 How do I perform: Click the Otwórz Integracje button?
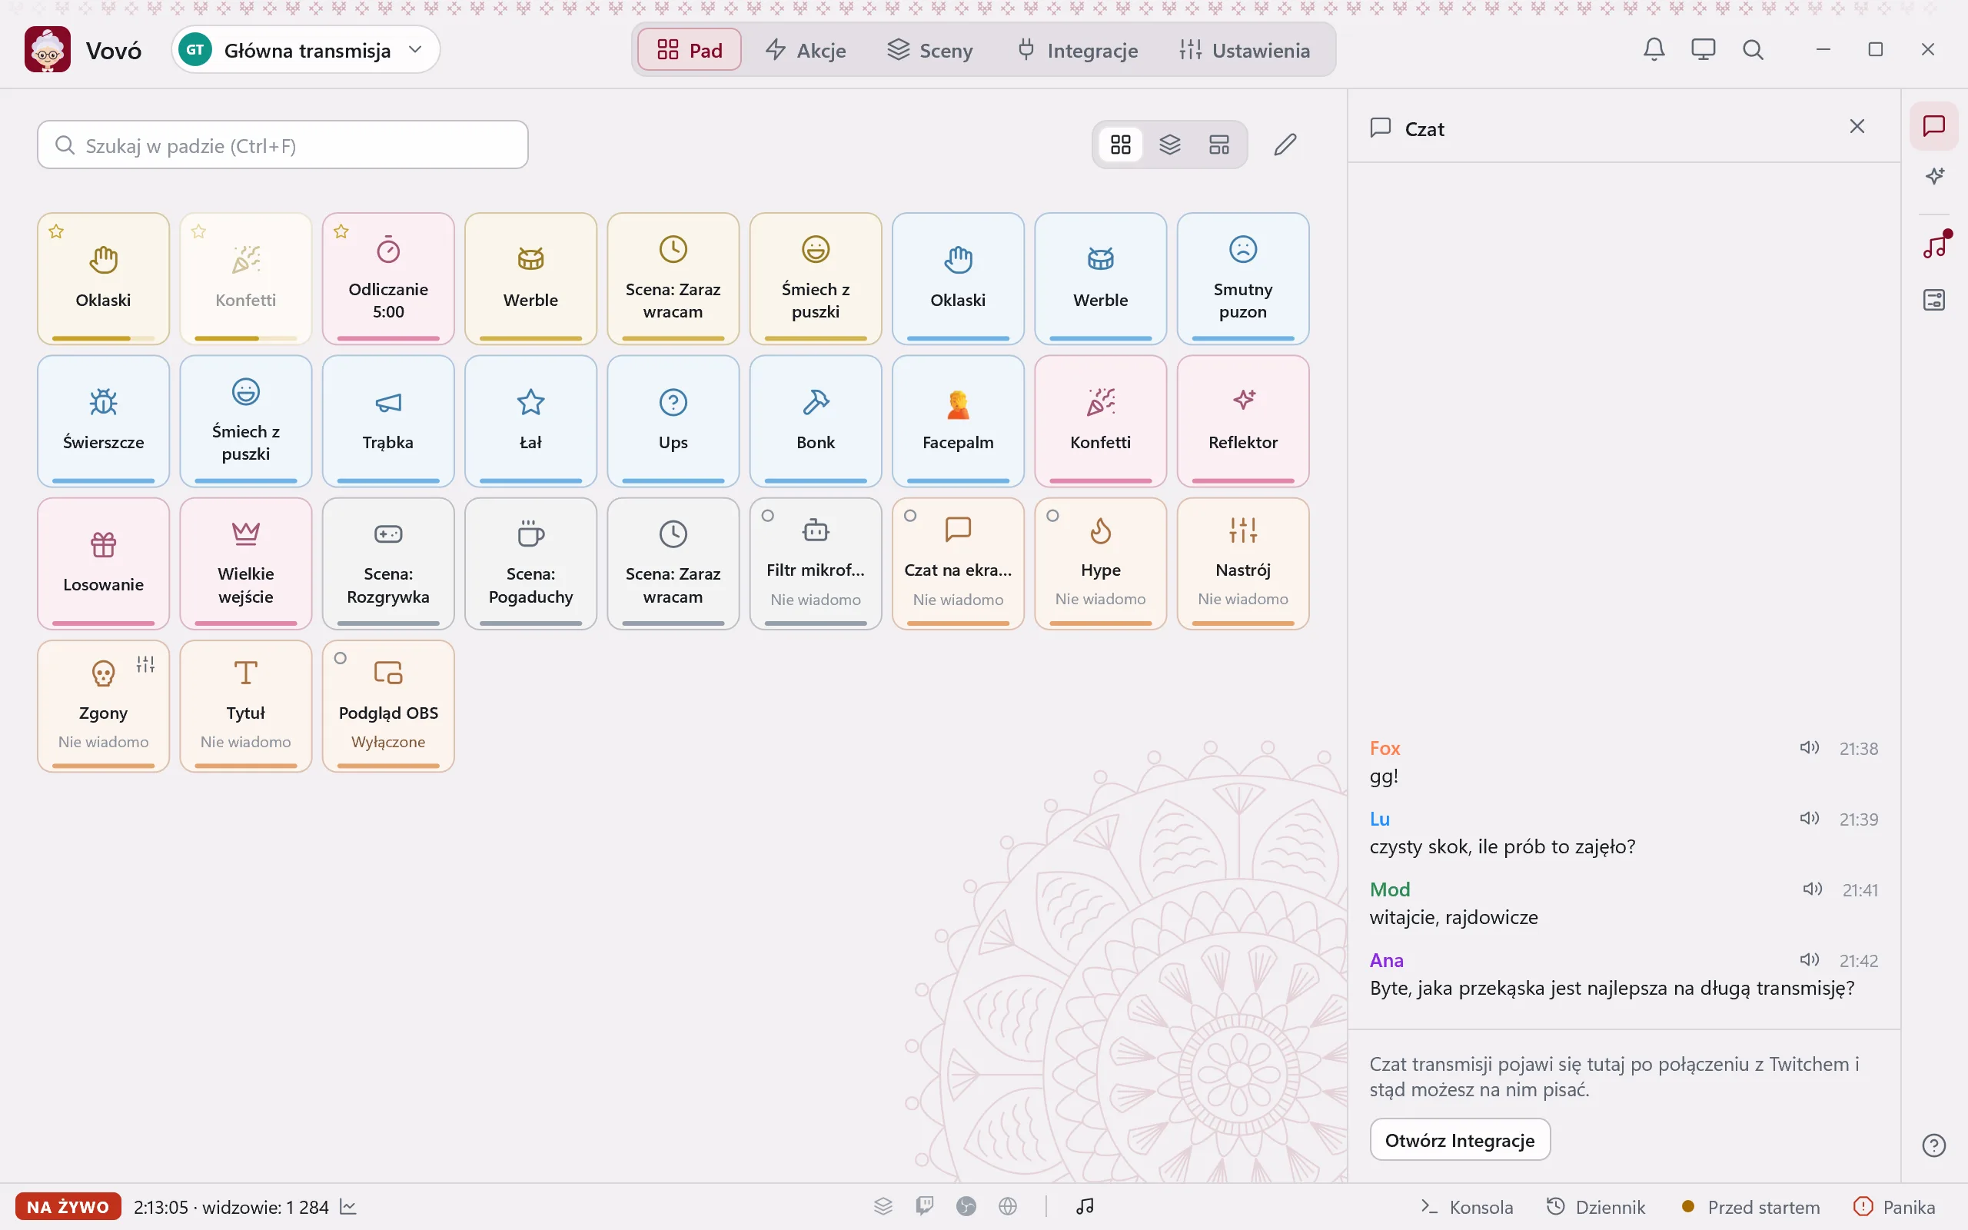[x=1460, y=1140]
